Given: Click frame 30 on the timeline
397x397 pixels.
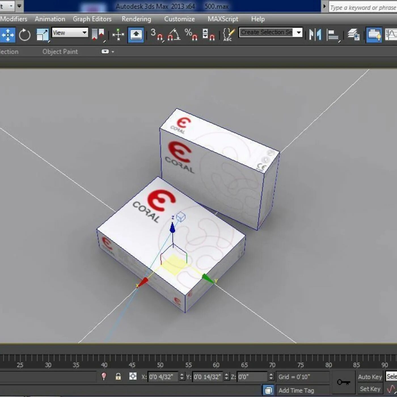Looking at the screenshot, I should point(48,365).
